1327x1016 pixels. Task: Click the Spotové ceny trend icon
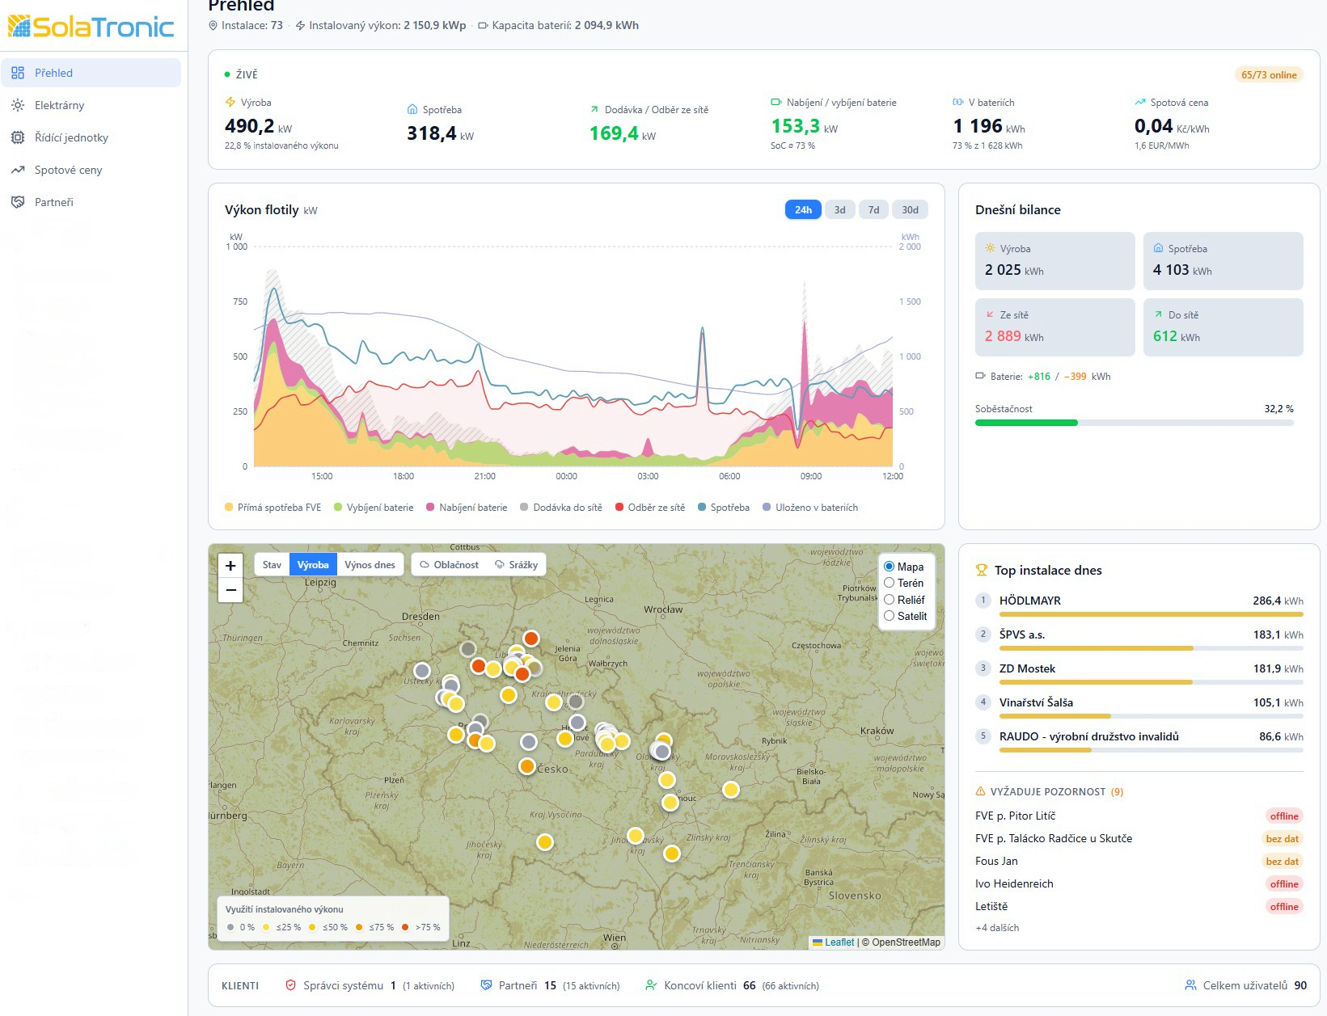point(18,170)
